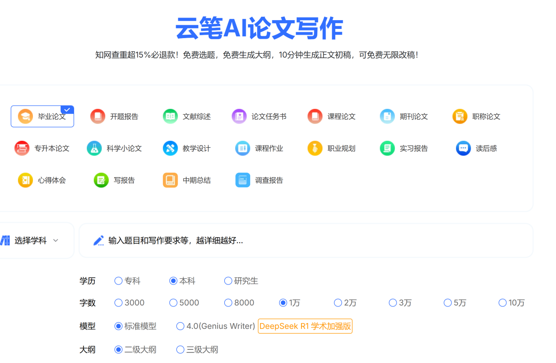This screenshot has height=363, width=556.
Task: Click the blue 调查报告 icon
Action: (243, 180)
